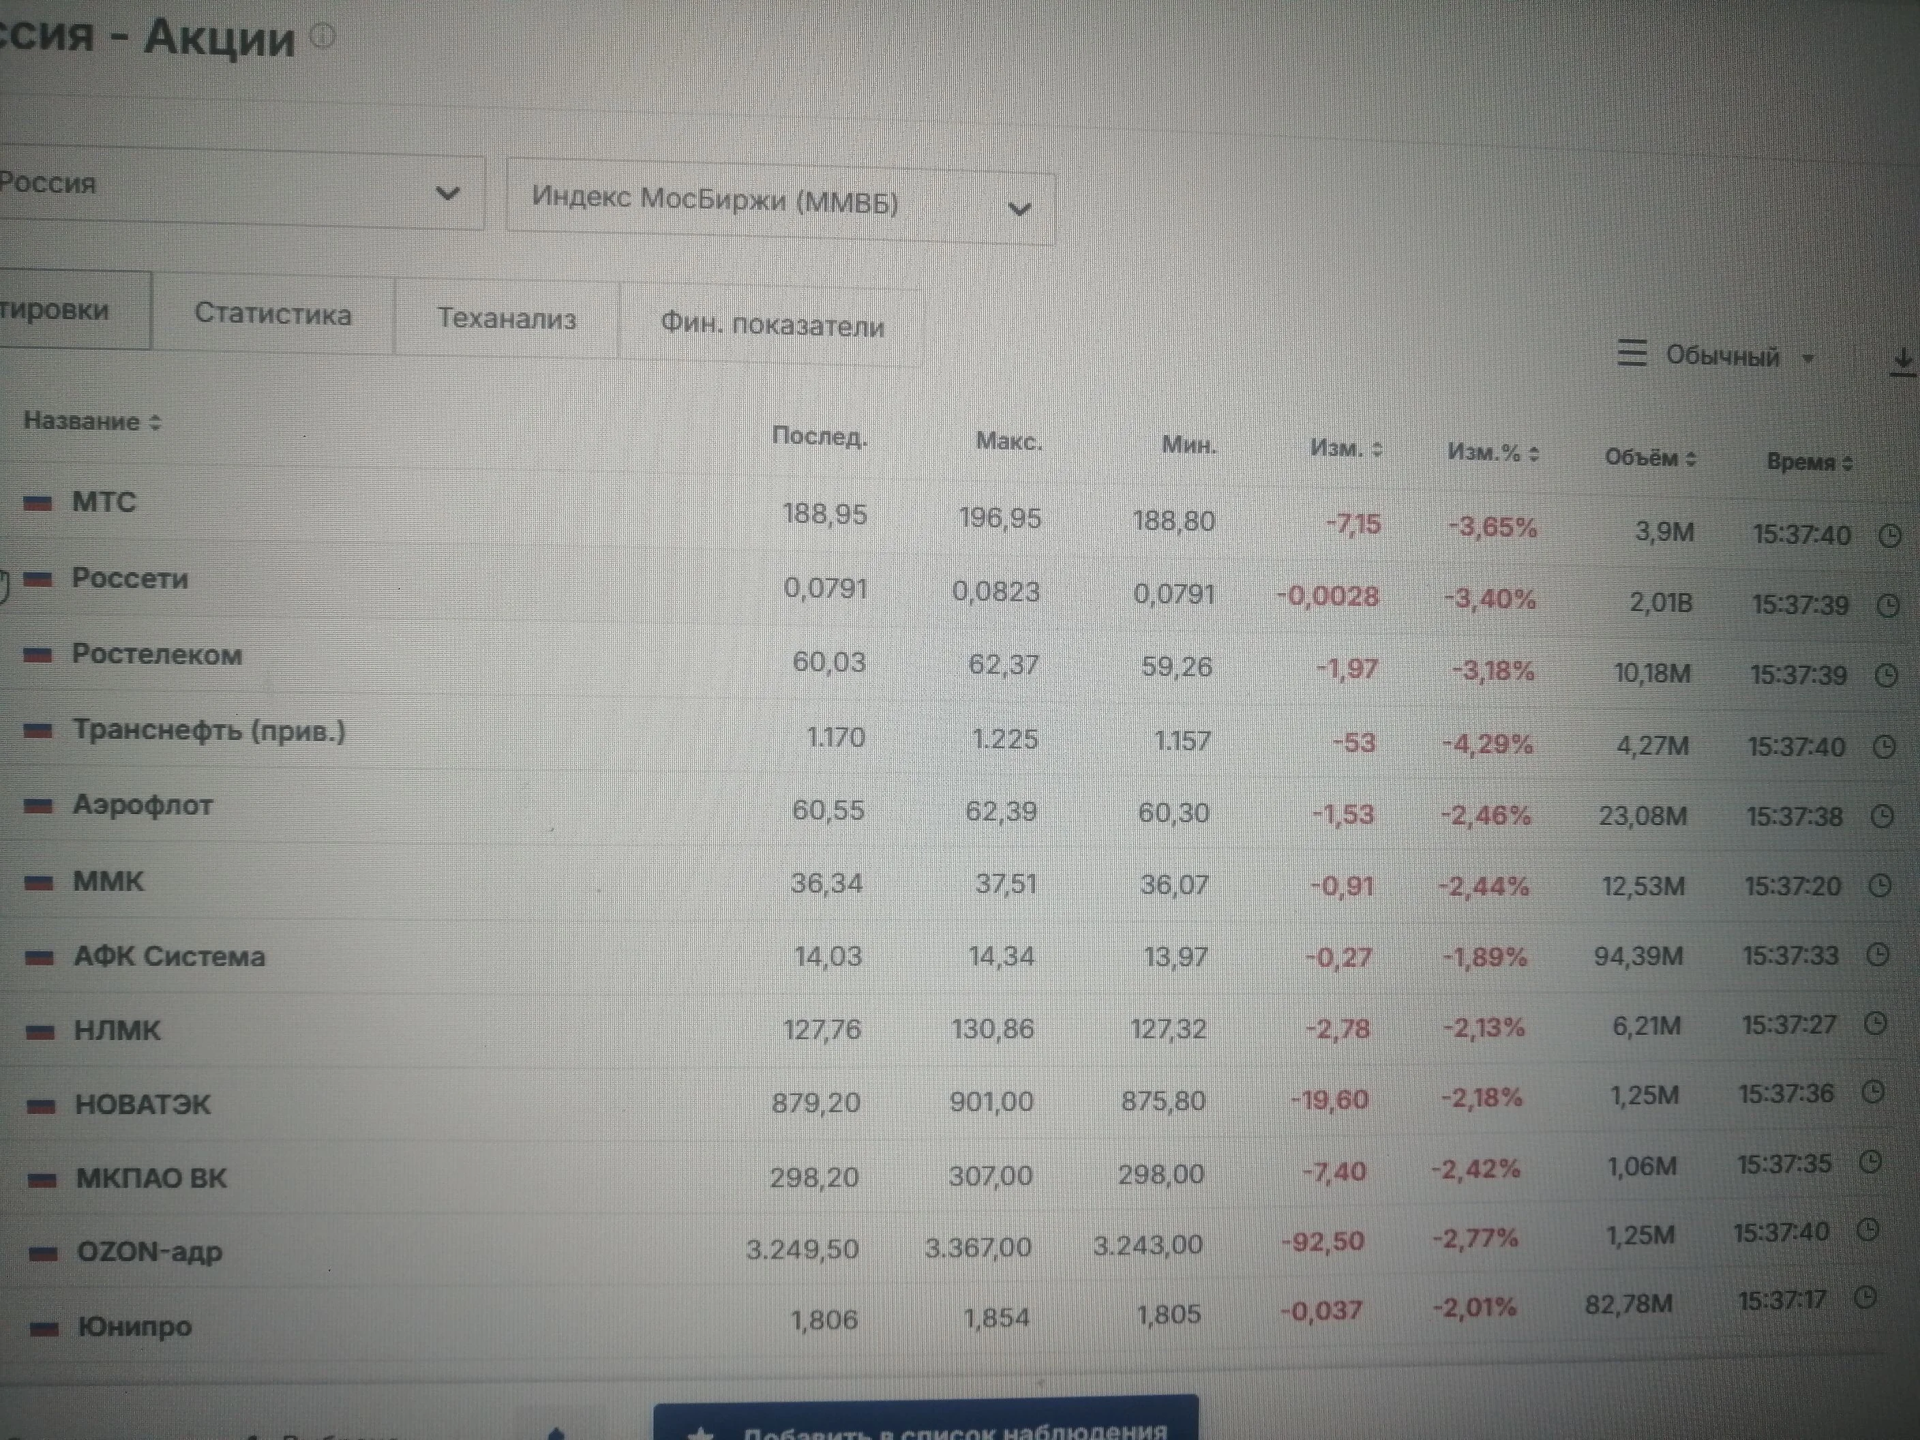Image resolution: width=1920 pixels, height=1440 pixels.
Task: Open the АФК Система stock link
Action: (x=169, y=957)
